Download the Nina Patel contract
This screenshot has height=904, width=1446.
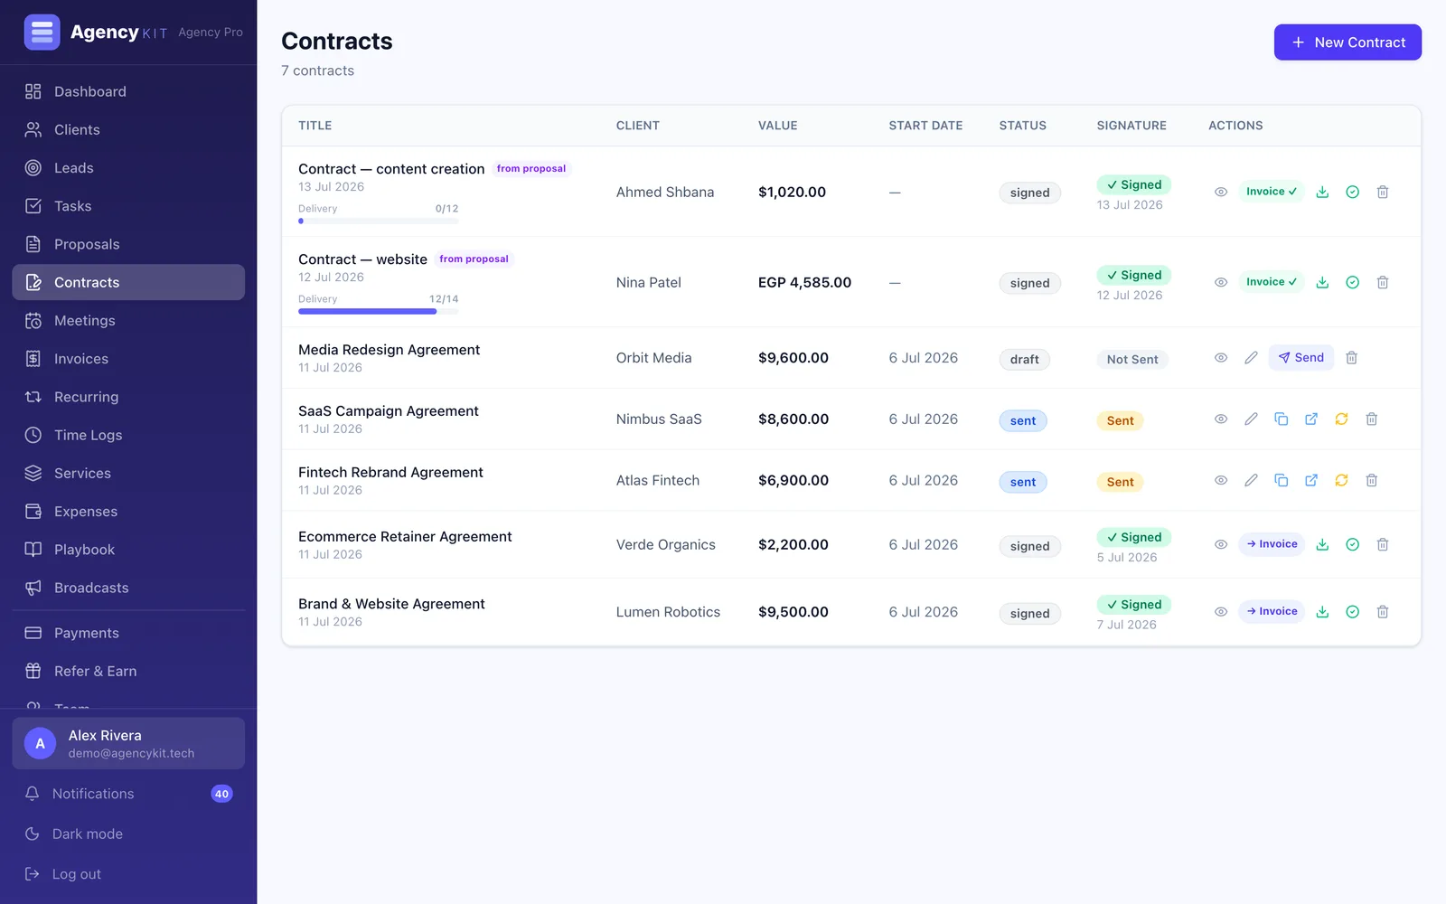click(1322, 282)
